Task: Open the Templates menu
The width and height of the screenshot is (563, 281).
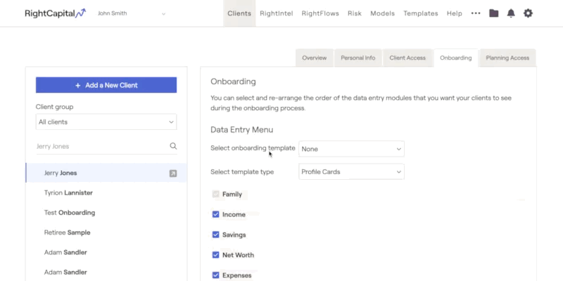Action: click(x=420, y=13)
